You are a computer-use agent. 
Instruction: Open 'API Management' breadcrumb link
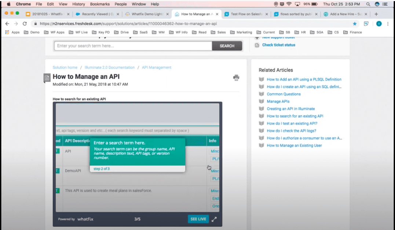click(x=157, y=67)
